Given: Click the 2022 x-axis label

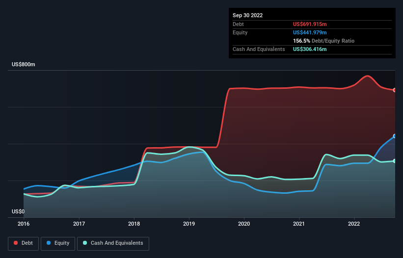Looking at the screenshot, I should [x=354, y=224].
